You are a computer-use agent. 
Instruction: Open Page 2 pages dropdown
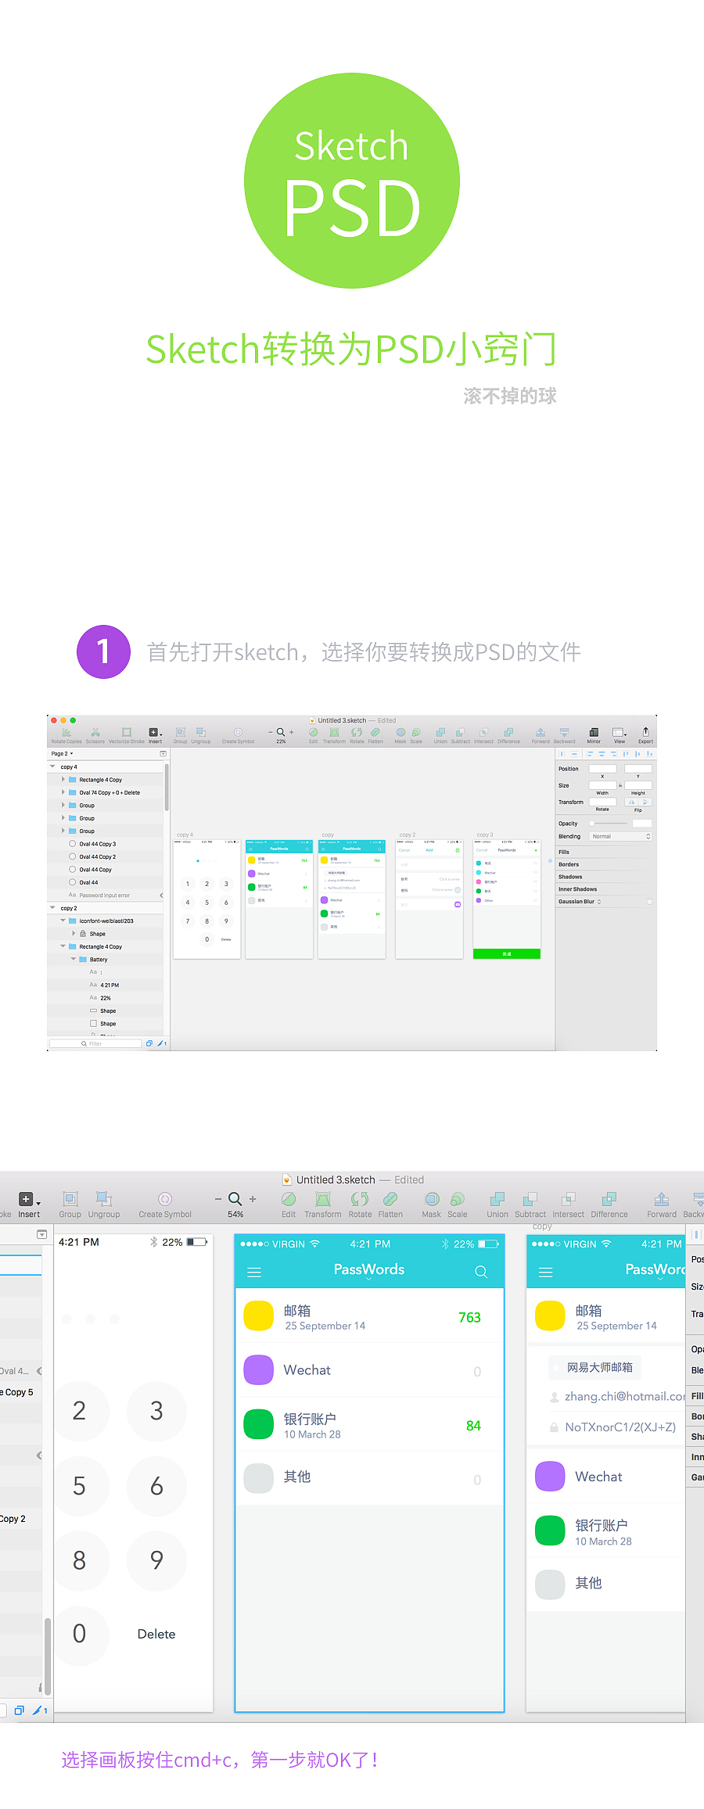click(x=62, y=754)
